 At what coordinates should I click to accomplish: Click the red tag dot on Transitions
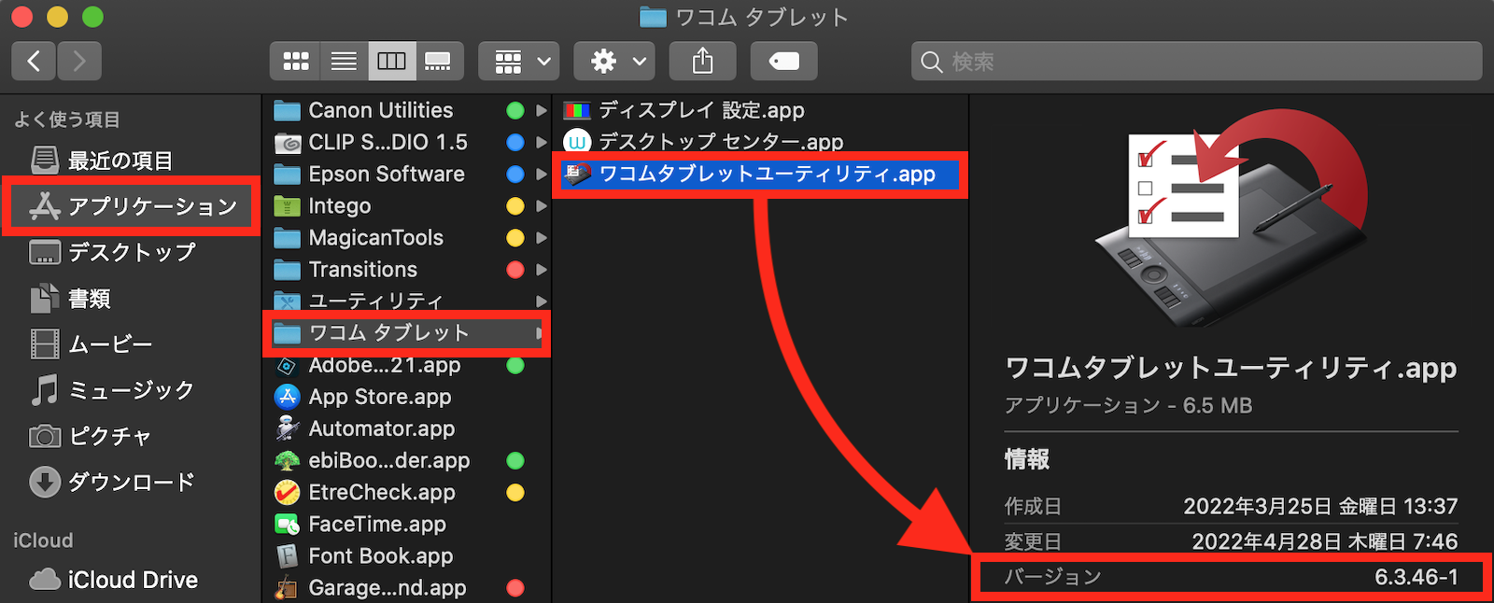point(514,269)
